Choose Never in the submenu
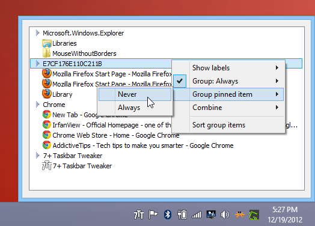315x226 pixels. coord(135,94)
